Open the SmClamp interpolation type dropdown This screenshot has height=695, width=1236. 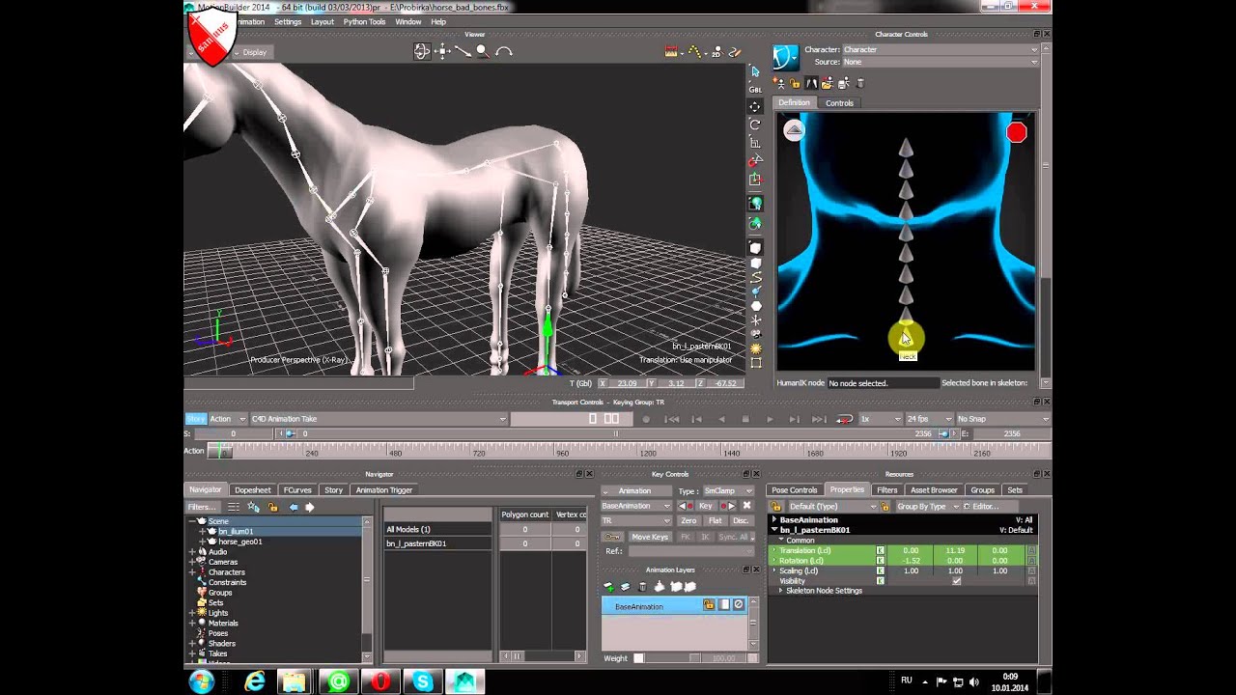728,490
